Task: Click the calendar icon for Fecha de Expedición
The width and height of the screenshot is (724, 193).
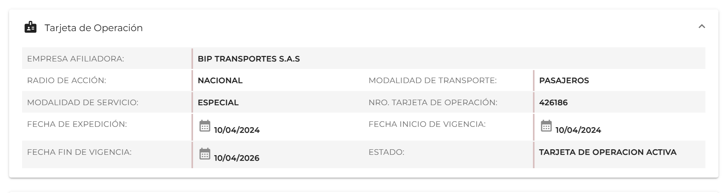Action: point(204,126)
